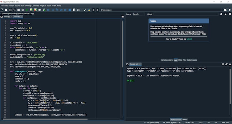
Task: Switch to the temp.py editor tab
Action: [x=7, y=17]
